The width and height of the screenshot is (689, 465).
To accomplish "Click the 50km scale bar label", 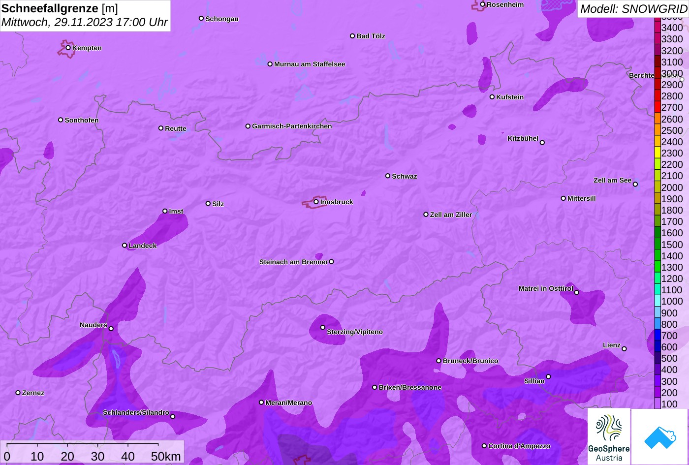I will pyautogui.click(x=166, y=456).
